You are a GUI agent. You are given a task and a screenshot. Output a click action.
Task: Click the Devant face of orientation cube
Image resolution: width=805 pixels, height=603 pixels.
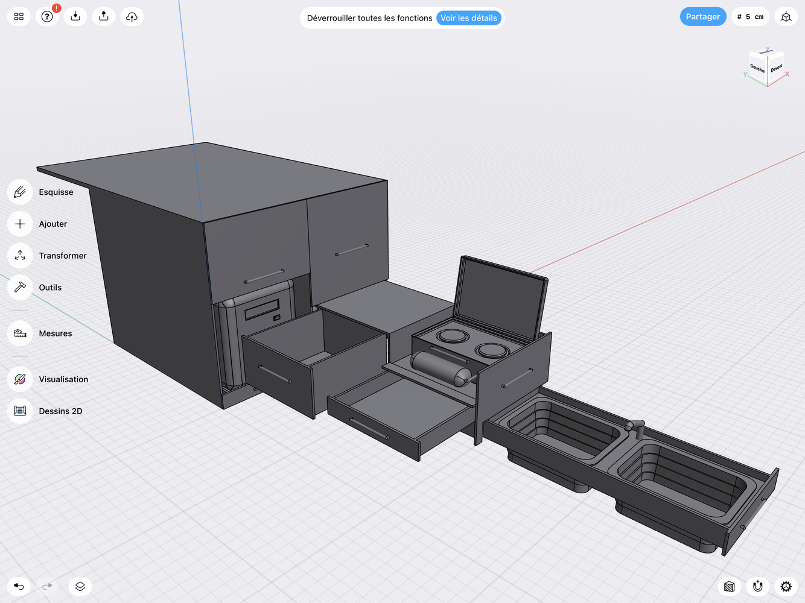click(x=776, y=68)
